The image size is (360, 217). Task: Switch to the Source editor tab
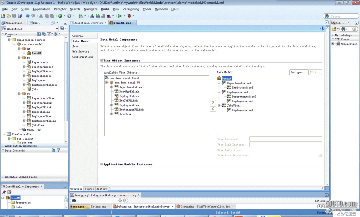pos(89,189)
